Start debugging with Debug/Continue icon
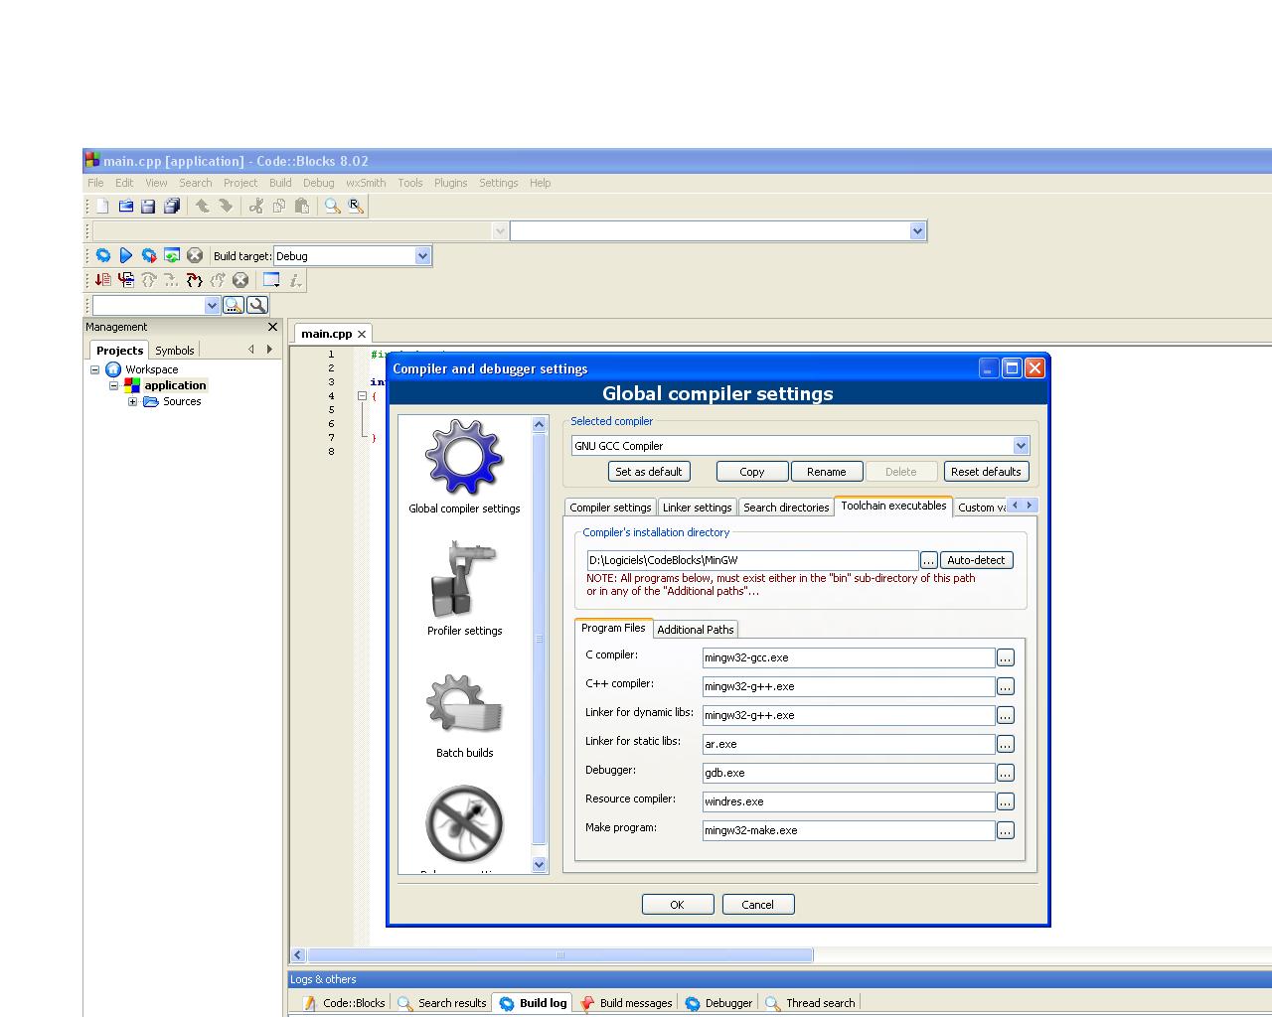Viewport: 1272px width, 1017px height. 103,280
